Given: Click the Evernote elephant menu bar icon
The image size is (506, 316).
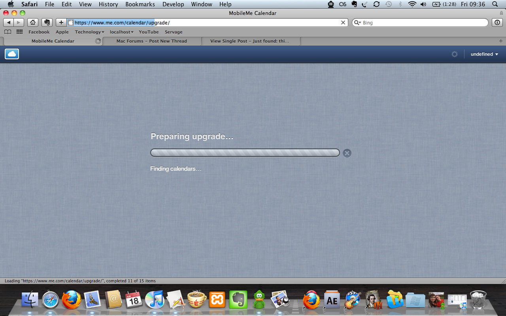Looking at the screenshot, I should pos(354,4).
